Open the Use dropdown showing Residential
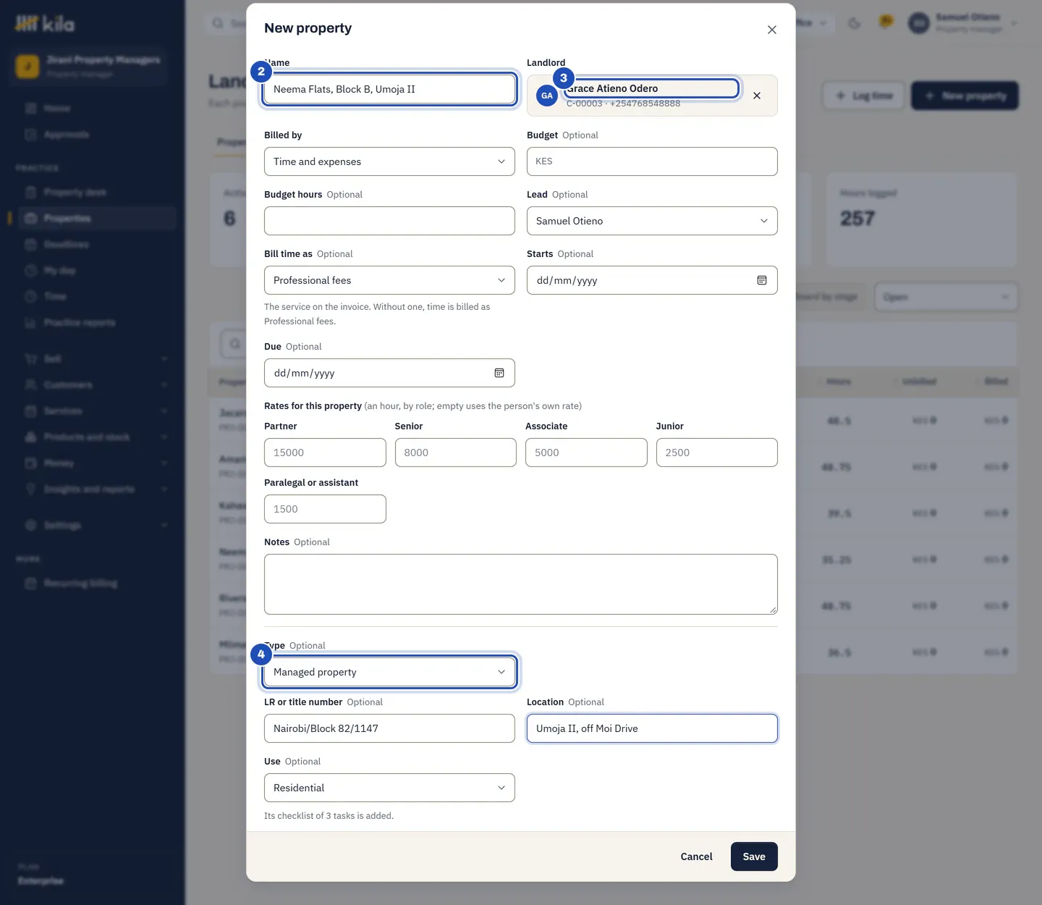Image resolution: width=1042 pixels, height=905 pixels. [389, 788]
